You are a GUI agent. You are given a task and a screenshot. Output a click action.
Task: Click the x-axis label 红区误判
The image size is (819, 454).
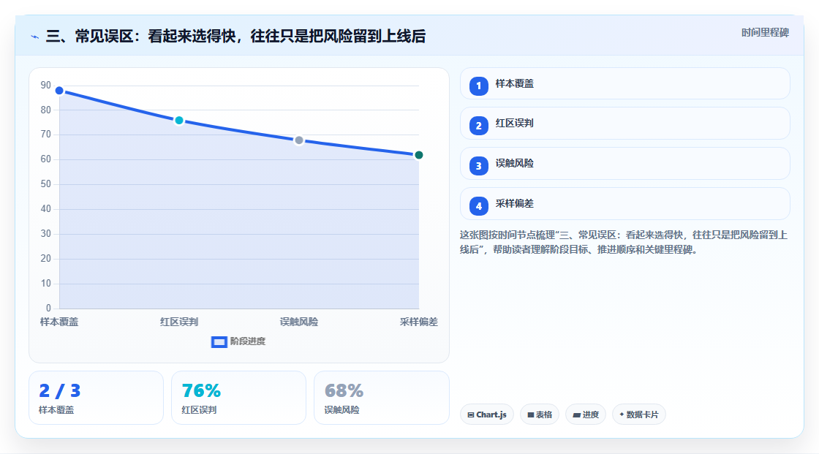[179, 322]
